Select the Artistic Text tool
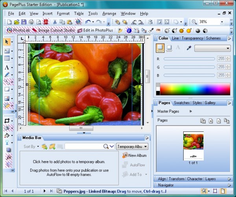Viewport: 236px width, 197px height. pyautogui.click(x=7, y=67)
